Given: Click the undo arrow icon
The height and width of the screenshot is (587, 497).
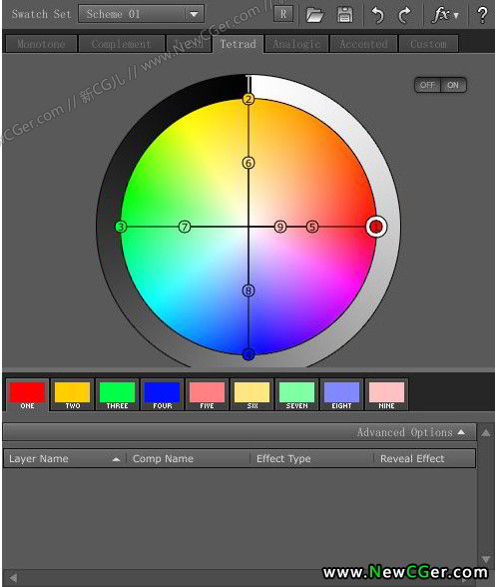Looking at the screenshot, I should tap(377, 16).
